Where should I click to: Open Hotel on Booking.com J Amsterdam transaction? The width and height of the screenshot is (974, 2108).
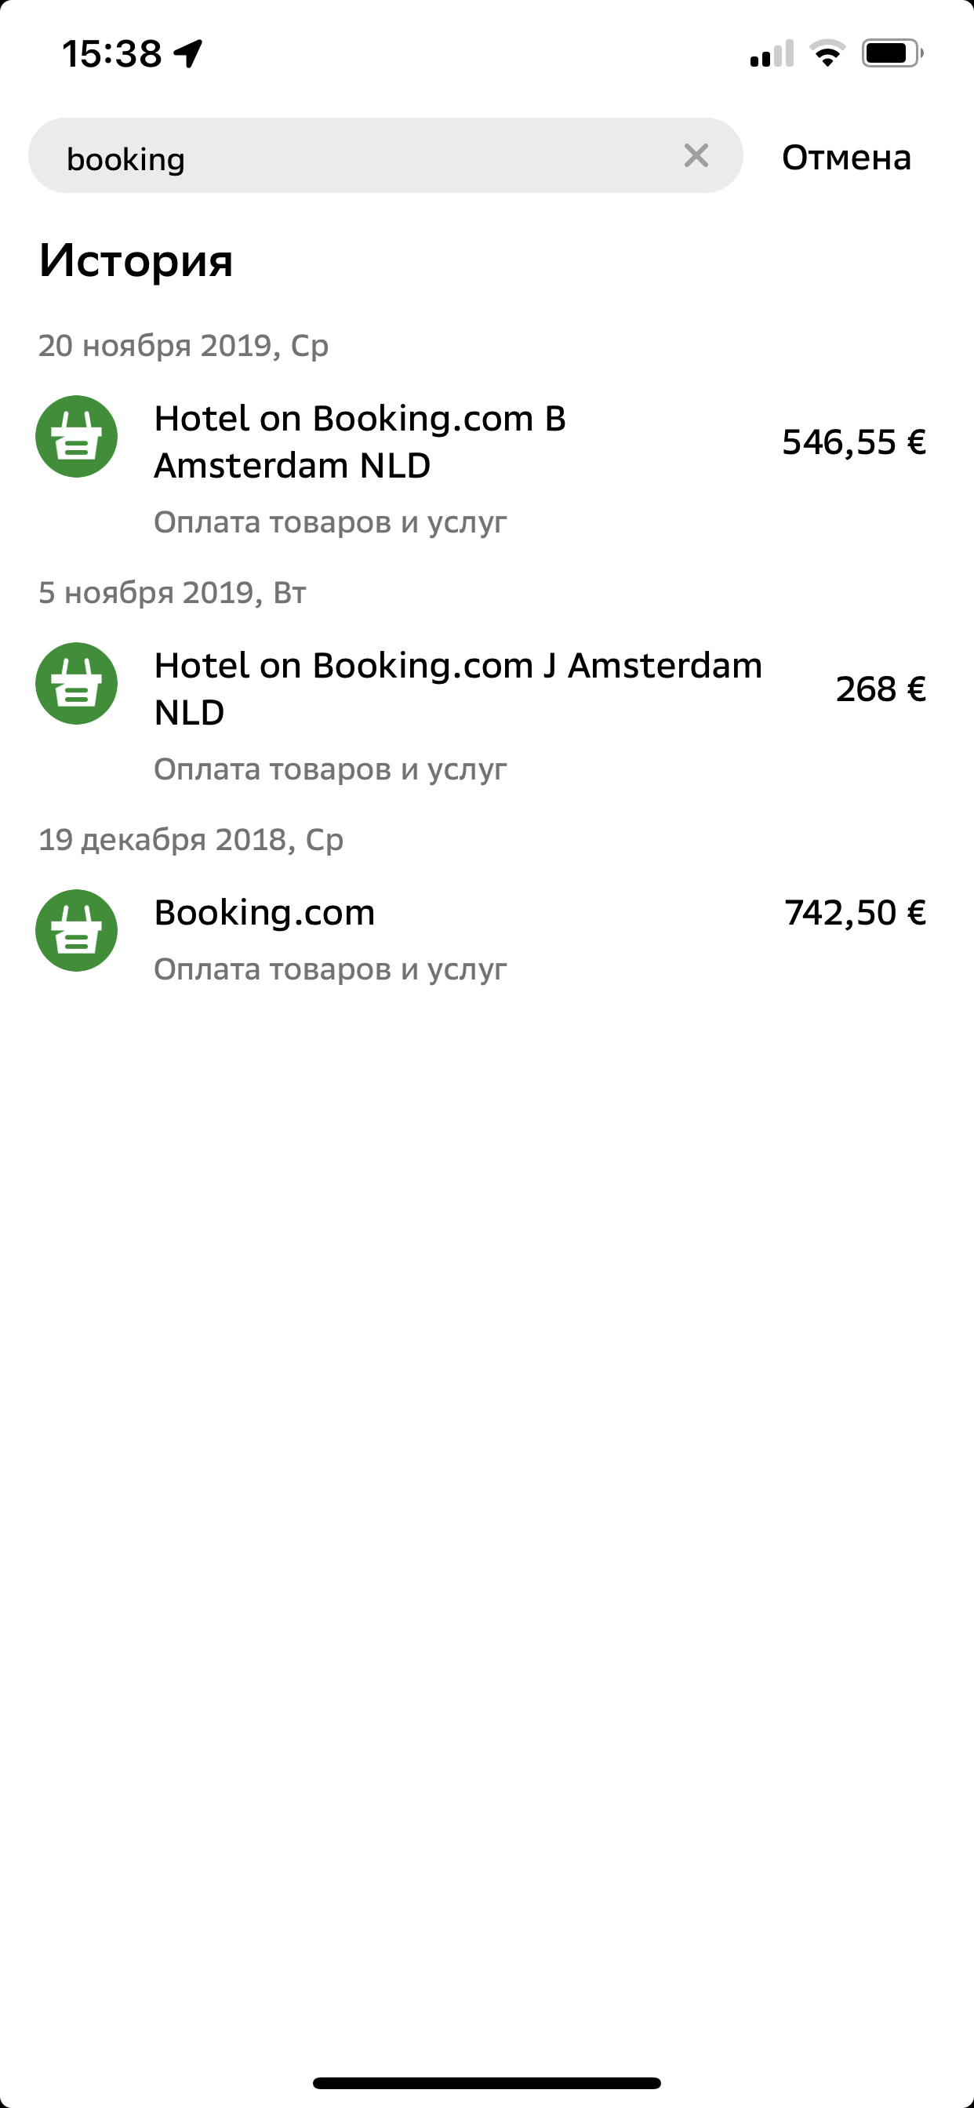(456, 689)
